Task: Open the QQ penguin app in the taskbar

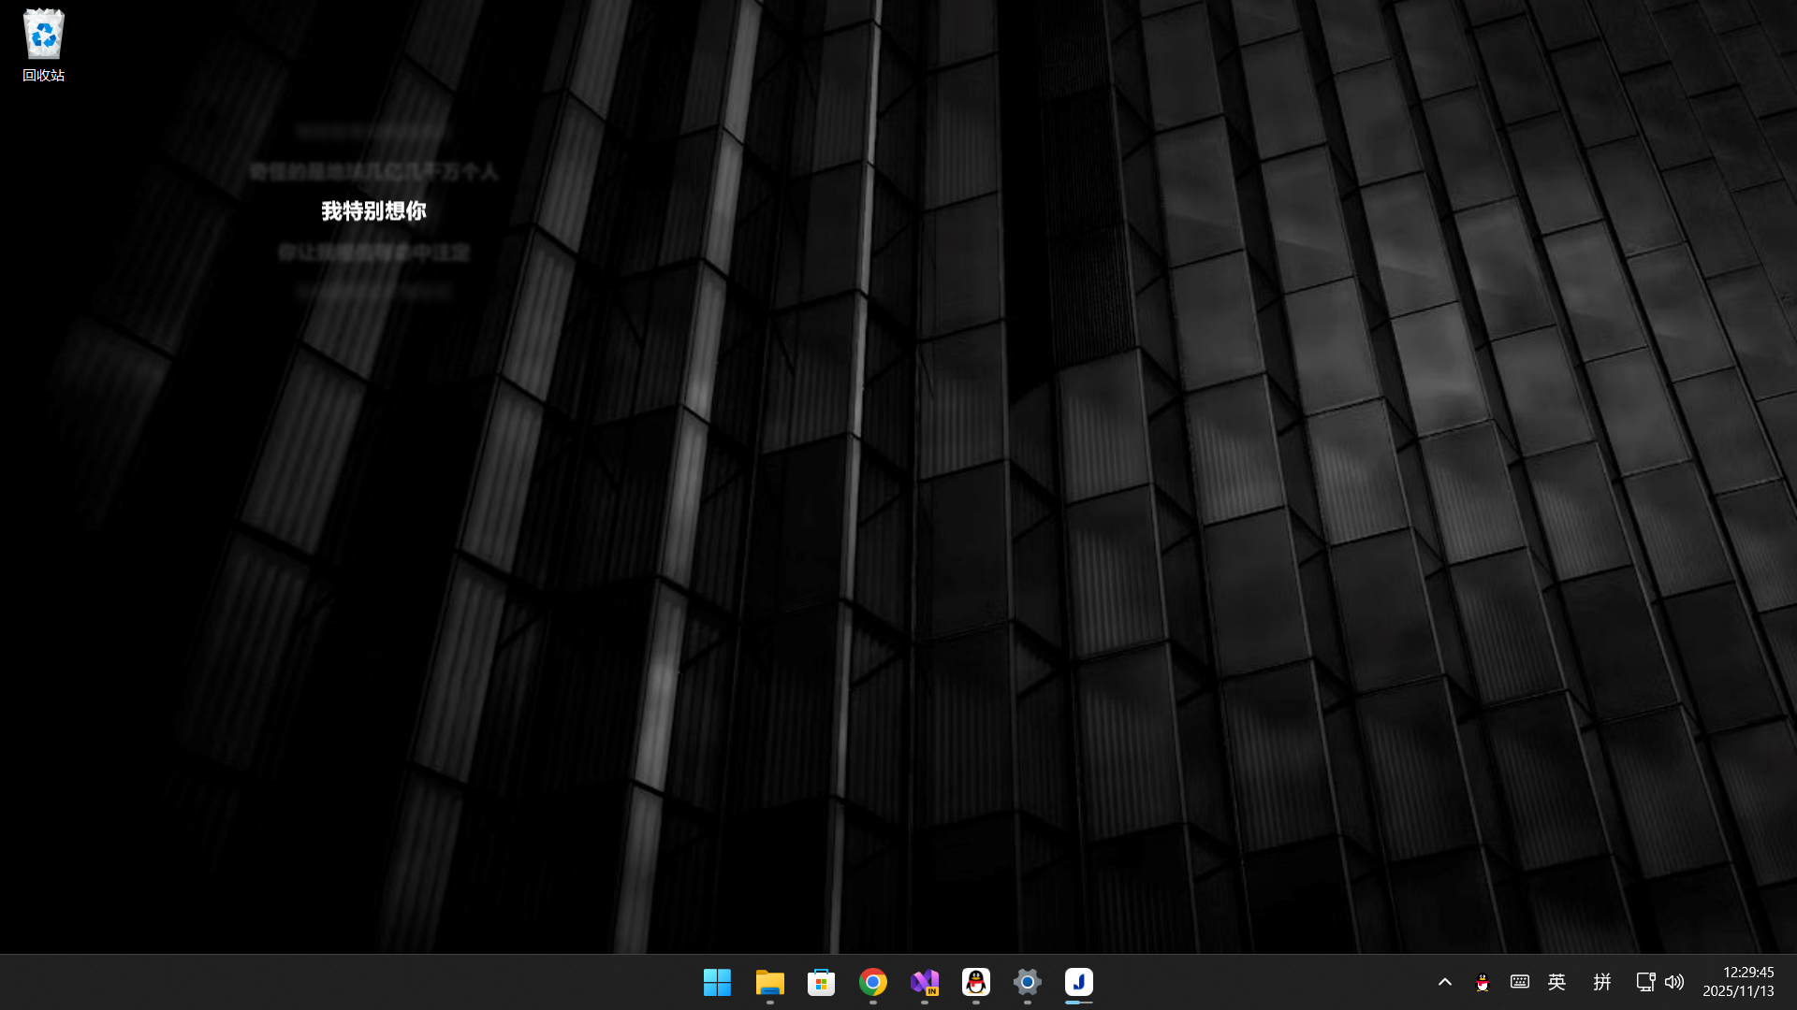Action: 975,982
